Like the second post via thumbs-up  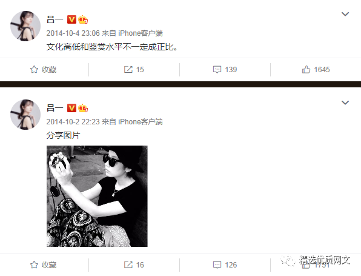pos(306,265)
